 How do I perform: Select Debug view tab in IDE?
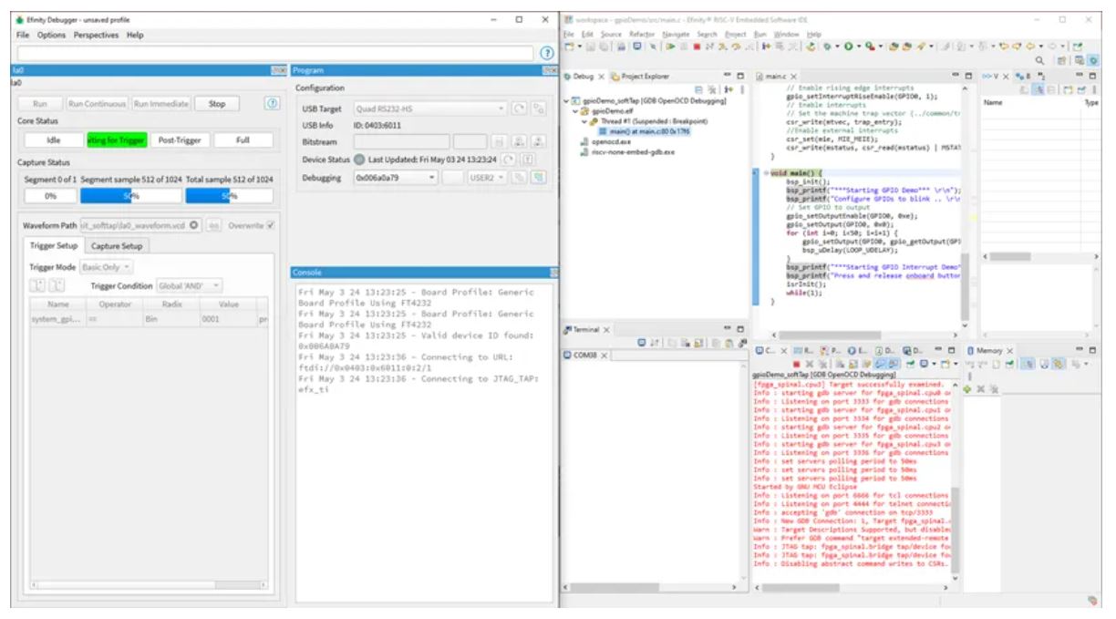584,76
